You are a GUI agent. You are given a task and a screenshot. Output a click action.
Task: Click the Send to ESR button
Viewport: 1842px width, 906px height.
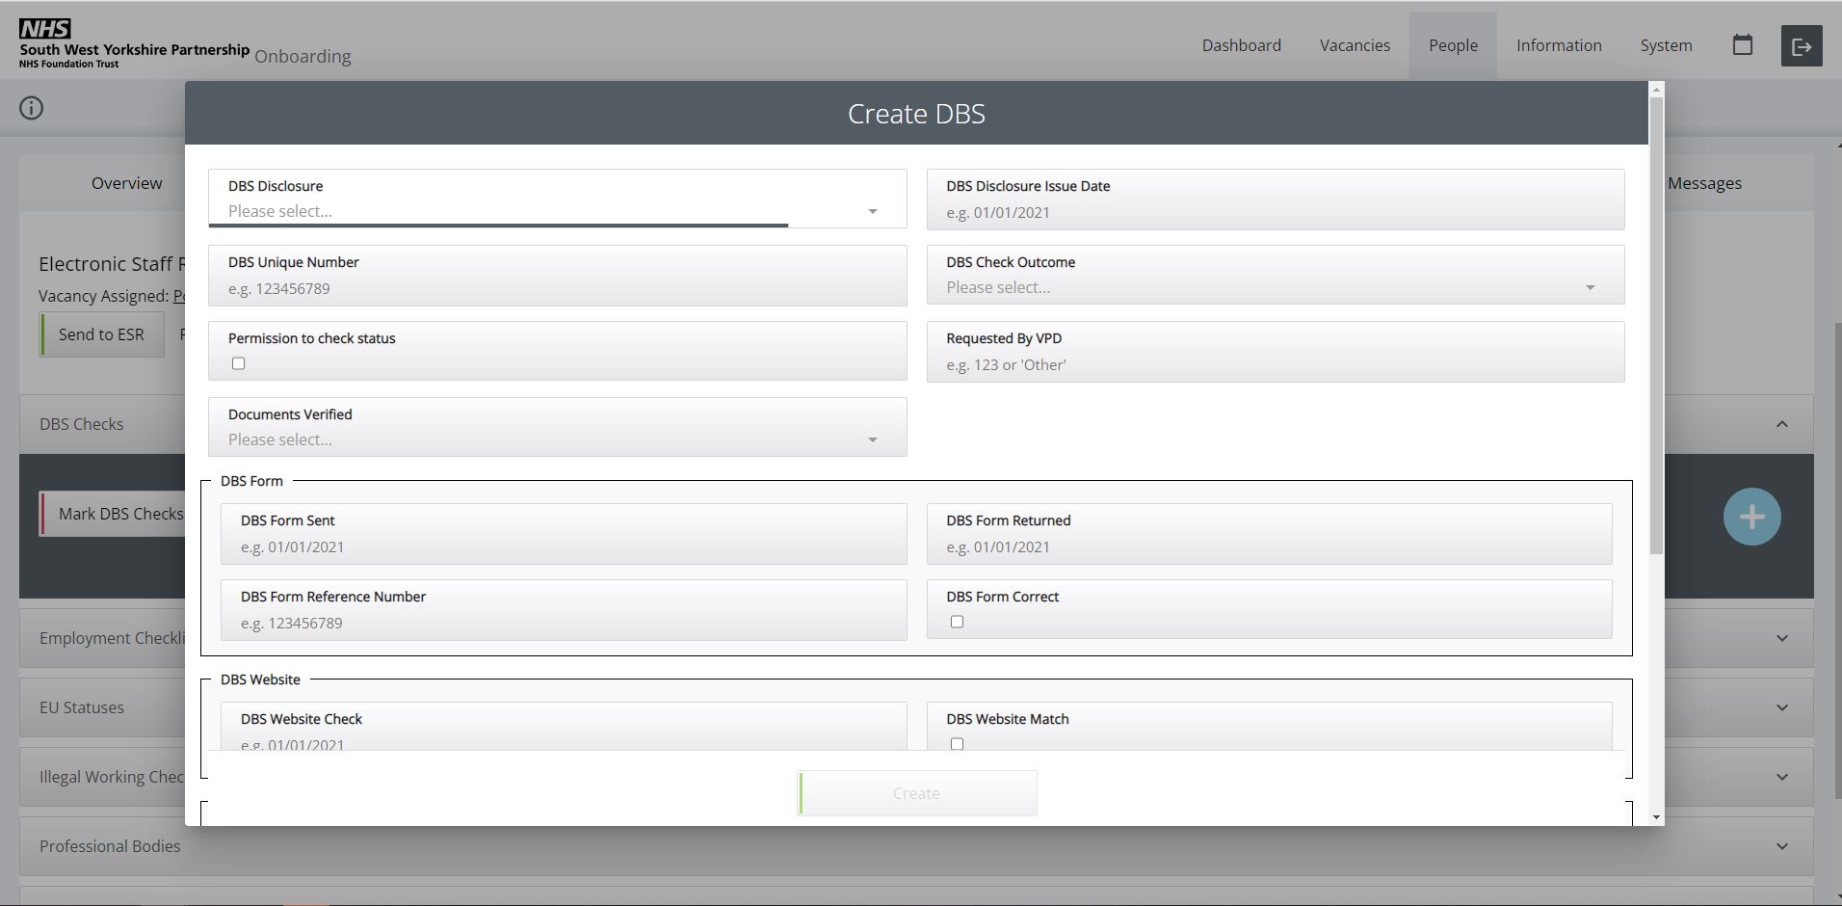[x=101, y=334]
